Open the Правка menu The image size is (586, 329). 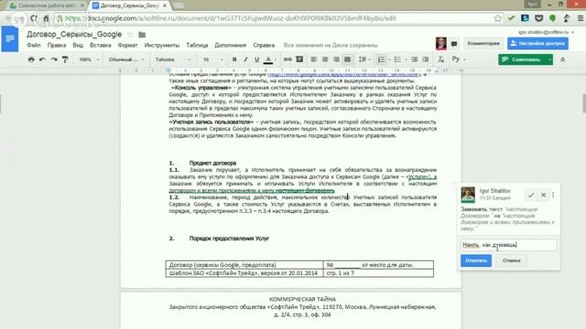(57, 45)
